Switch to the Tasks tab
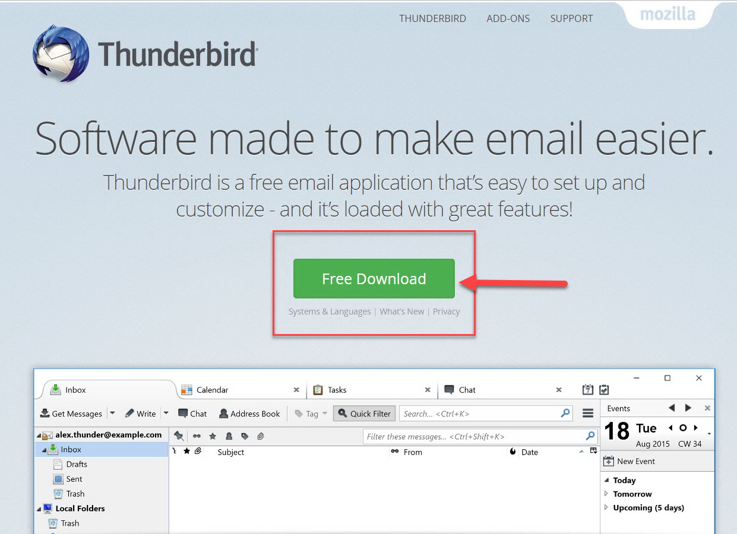The width and height of the screenshot is (737, 534). click(372, 390)
